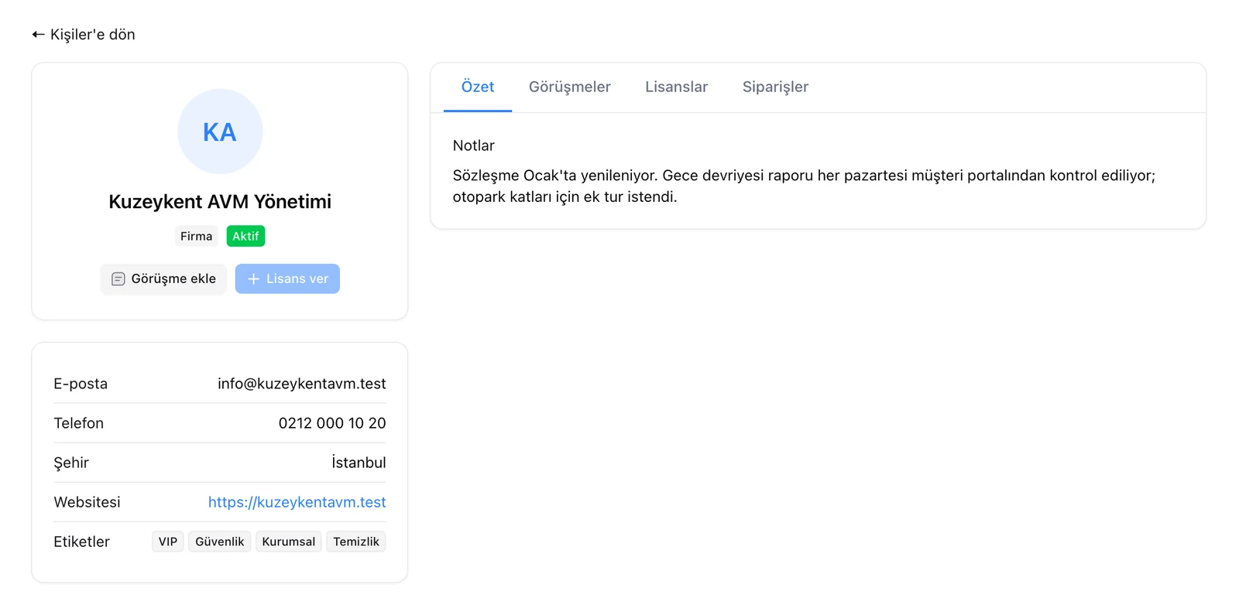
Task: Click the Etiketler field label
Action: [x=82, y=542]
